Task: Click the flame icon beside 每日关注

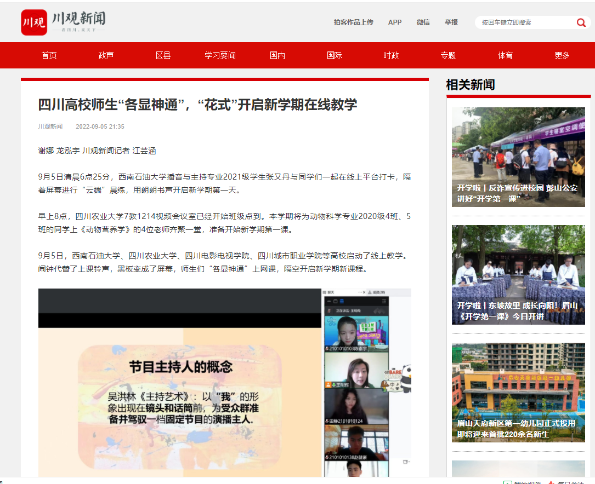Action: click(551, 482)
